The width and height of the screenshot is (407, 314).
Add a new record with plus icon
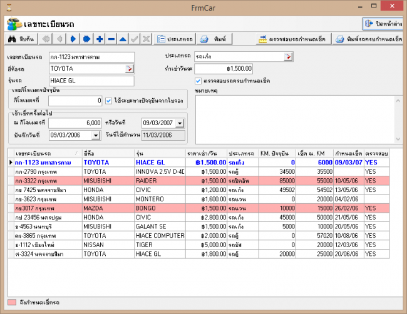click(100, 39)
